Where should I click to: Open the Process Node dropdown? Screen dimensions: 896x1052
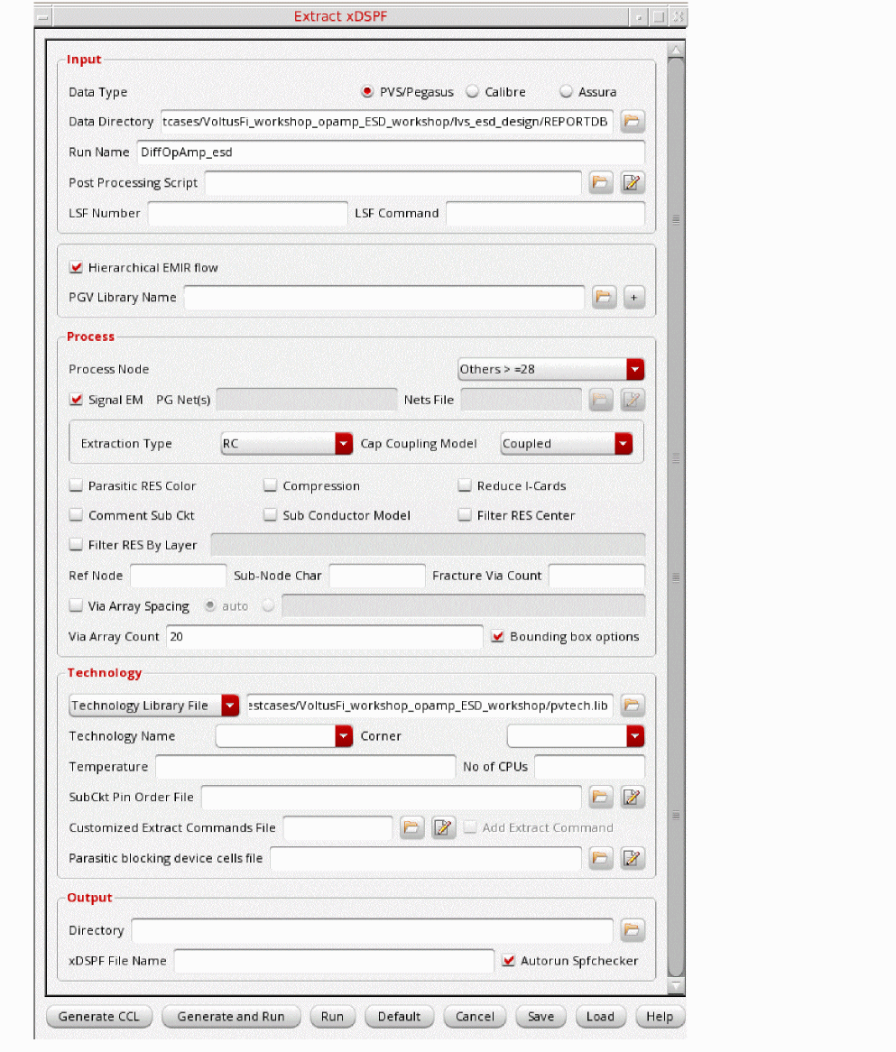tap(551, 369)
